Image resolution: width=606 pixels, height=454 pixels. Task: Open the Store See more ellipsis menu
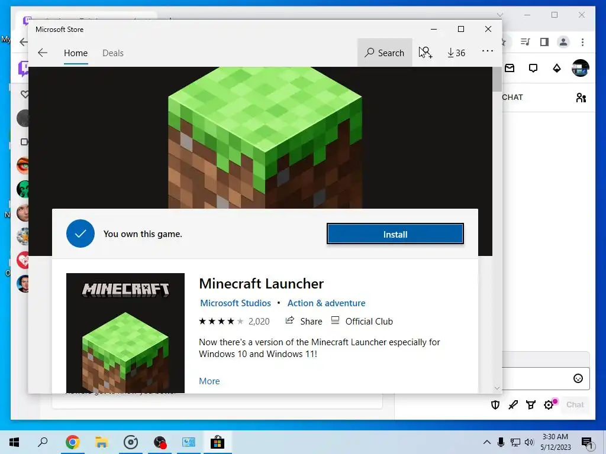[x=488, y=51]
